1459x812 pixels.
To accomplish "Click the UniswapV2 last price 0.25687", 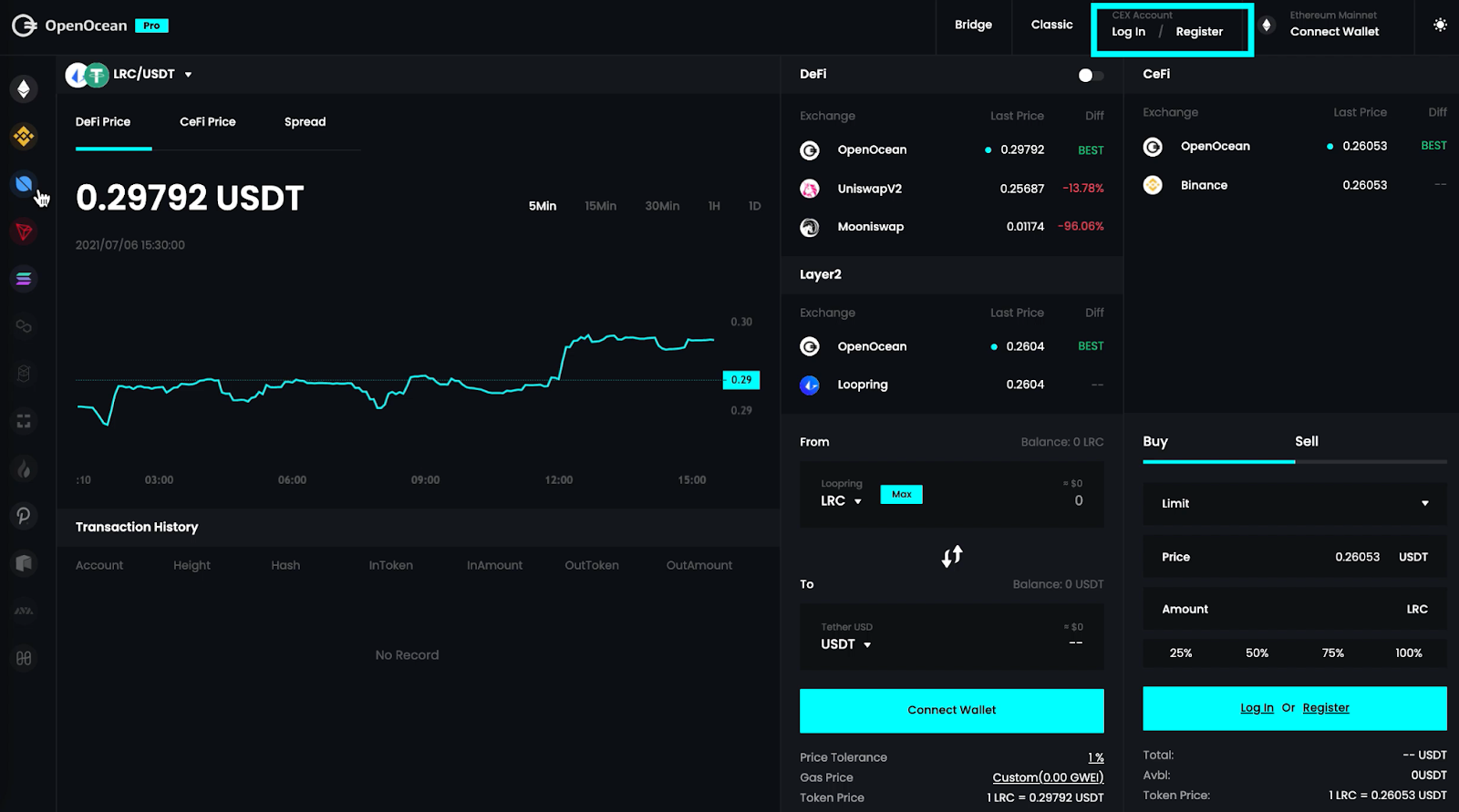I will pyautogui.click(x=1022, y=189).
